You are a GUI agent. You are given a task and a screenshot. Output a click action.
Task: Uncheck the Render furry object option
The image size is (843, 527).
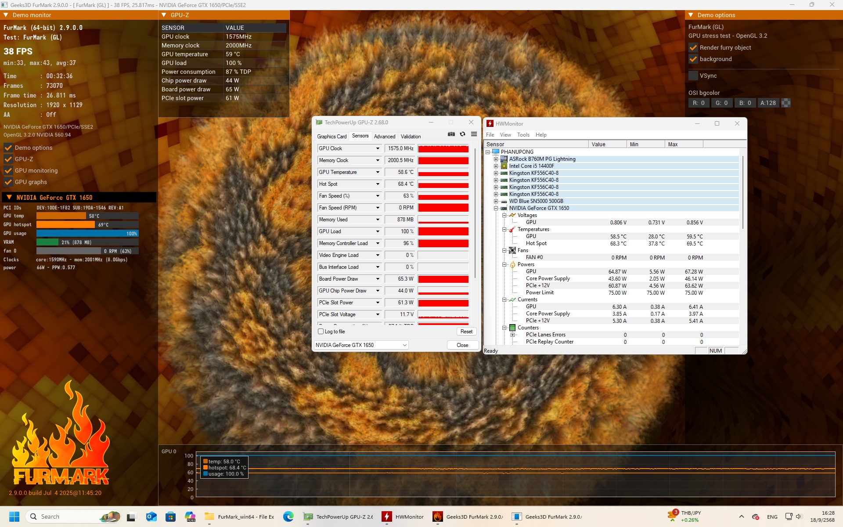click(693, 47)
